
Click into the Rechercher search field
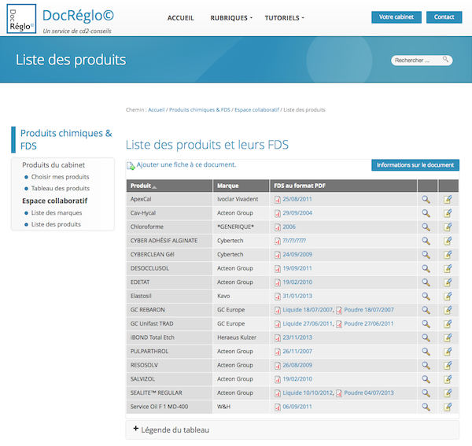(417, 60)
